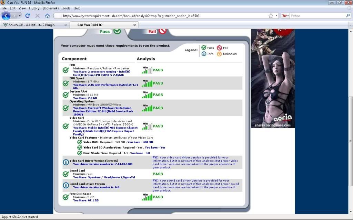This screenshot has width=353, height=220.
Task: Open the Tools menu
Action: pos(66,8)
